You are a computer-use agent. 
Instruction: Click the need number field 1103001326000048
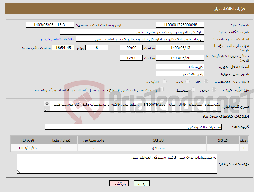(x=180, y=25)
